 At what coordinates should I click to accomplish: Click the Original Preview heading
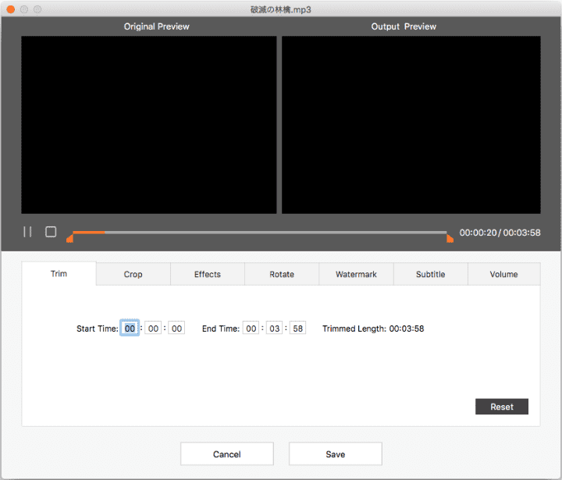[x=156, y=27]
